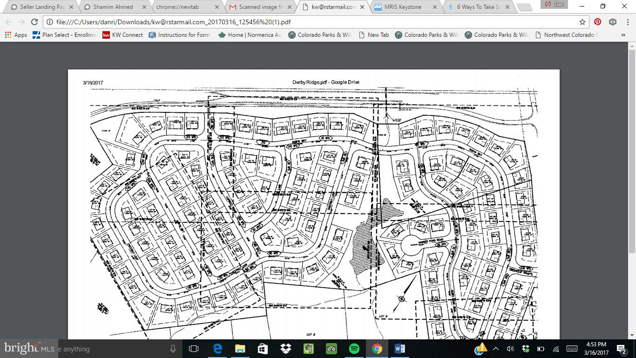The height and width of the screenshot is (358, 636).
Task: Open the Pinterest extension
Action: [x=598, y=22]
